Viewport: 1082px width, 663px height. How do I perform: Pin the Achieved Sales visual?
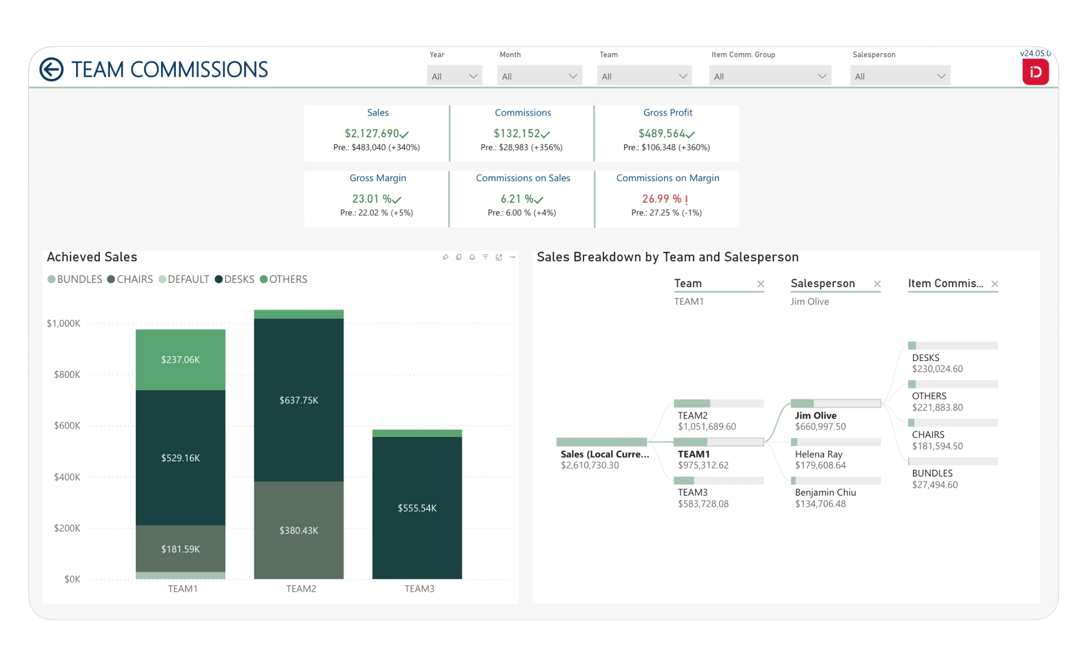[445, 257]
